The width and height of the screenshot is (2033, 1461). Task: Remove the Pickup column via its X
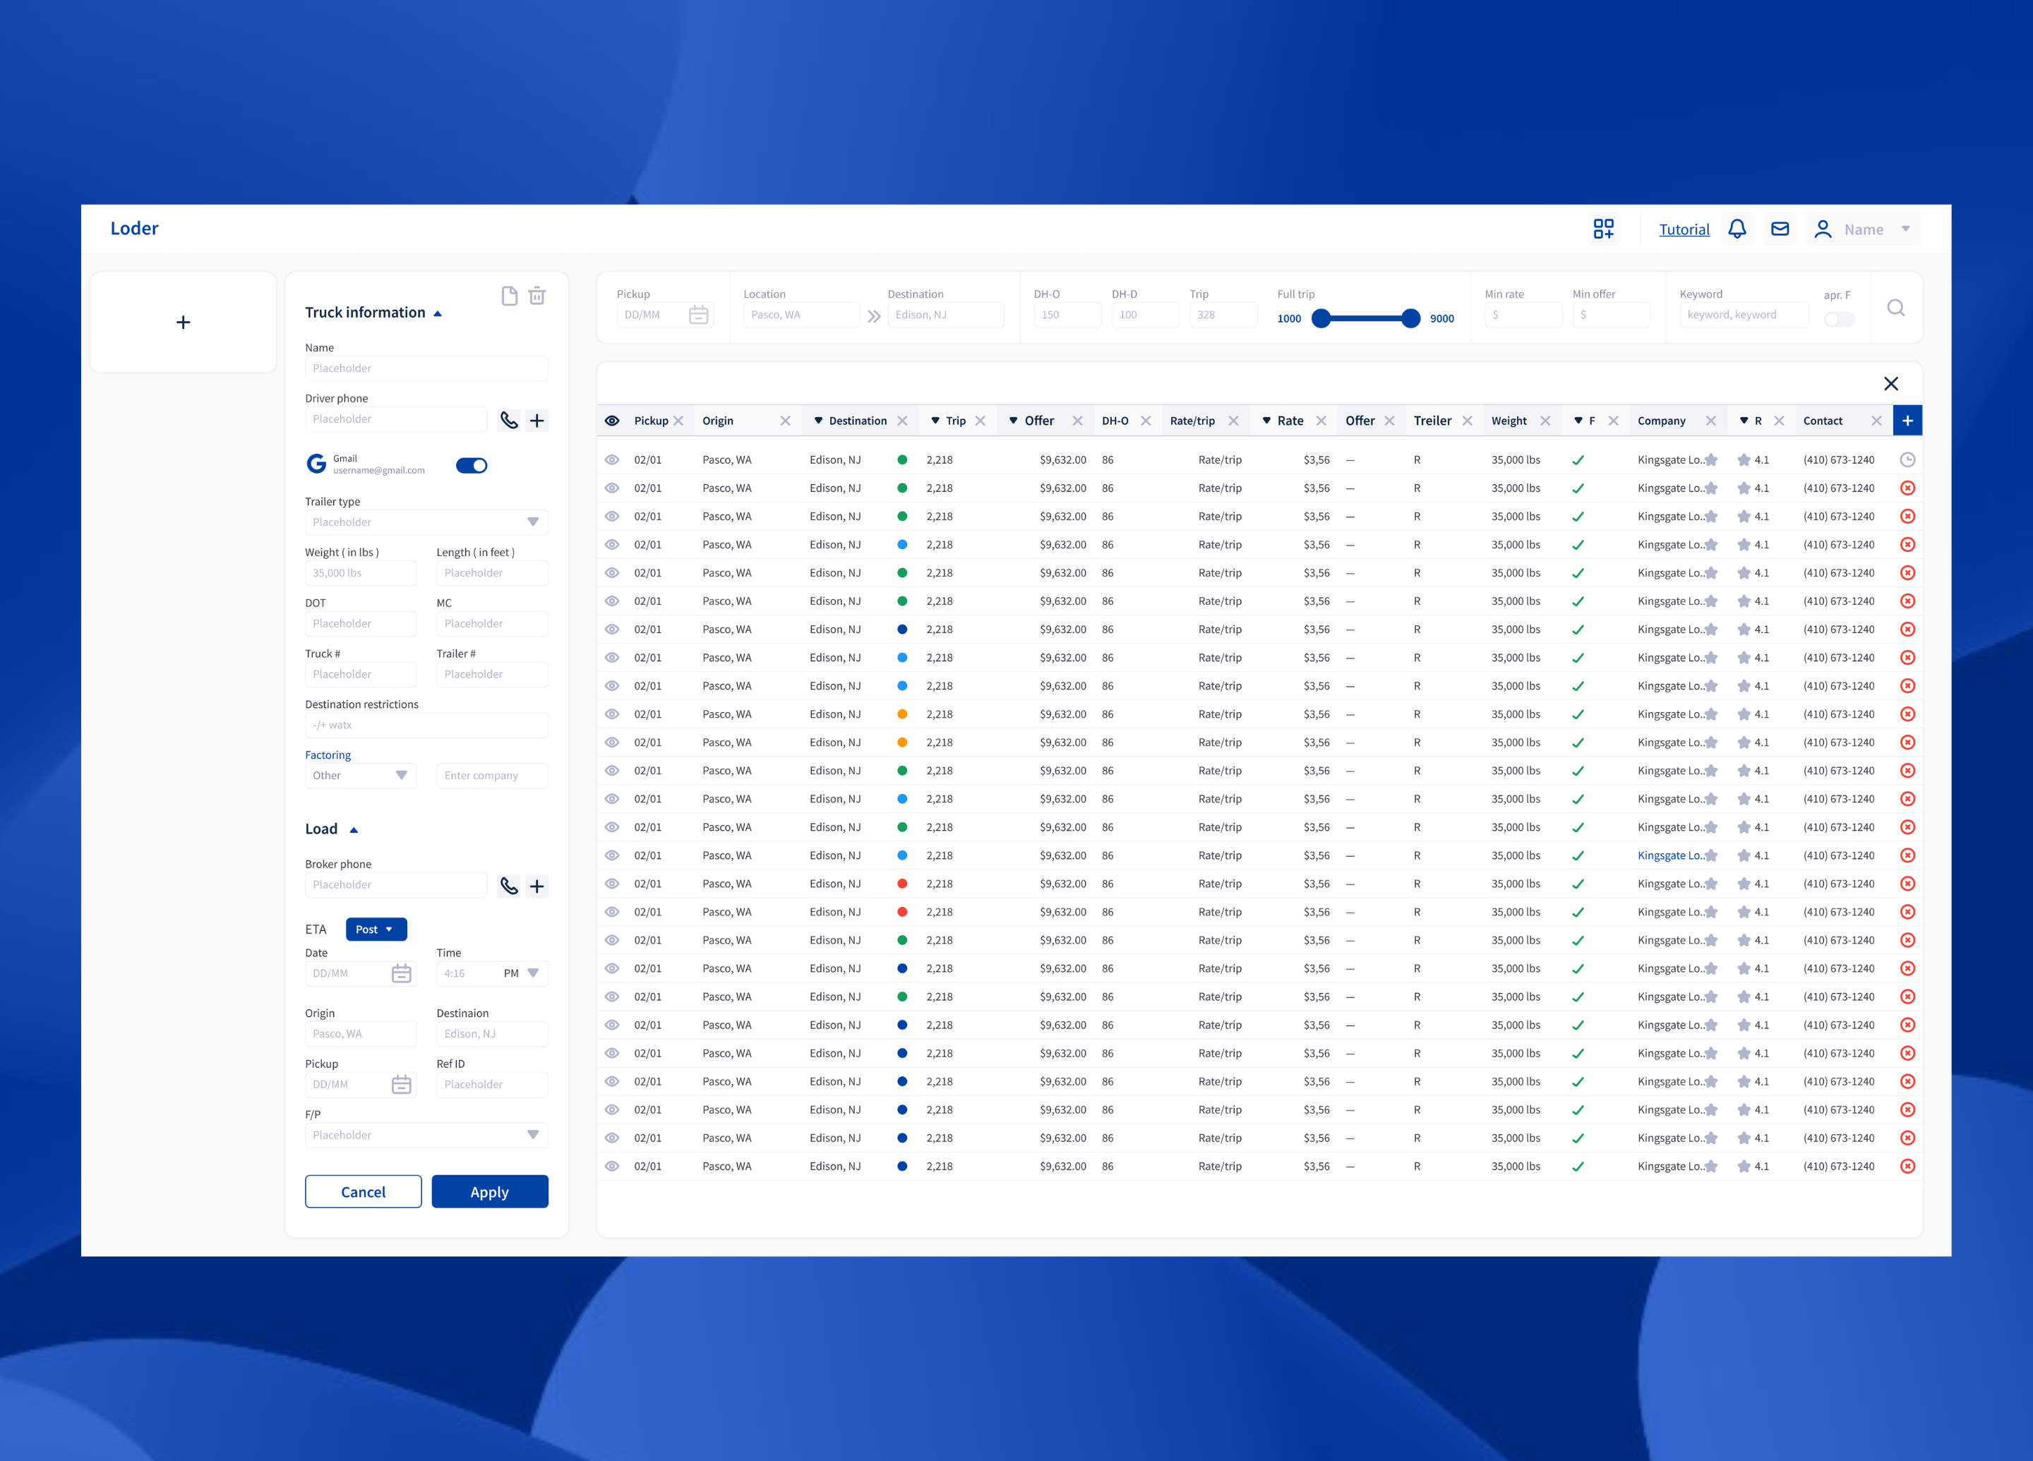(x=678, y=421)
